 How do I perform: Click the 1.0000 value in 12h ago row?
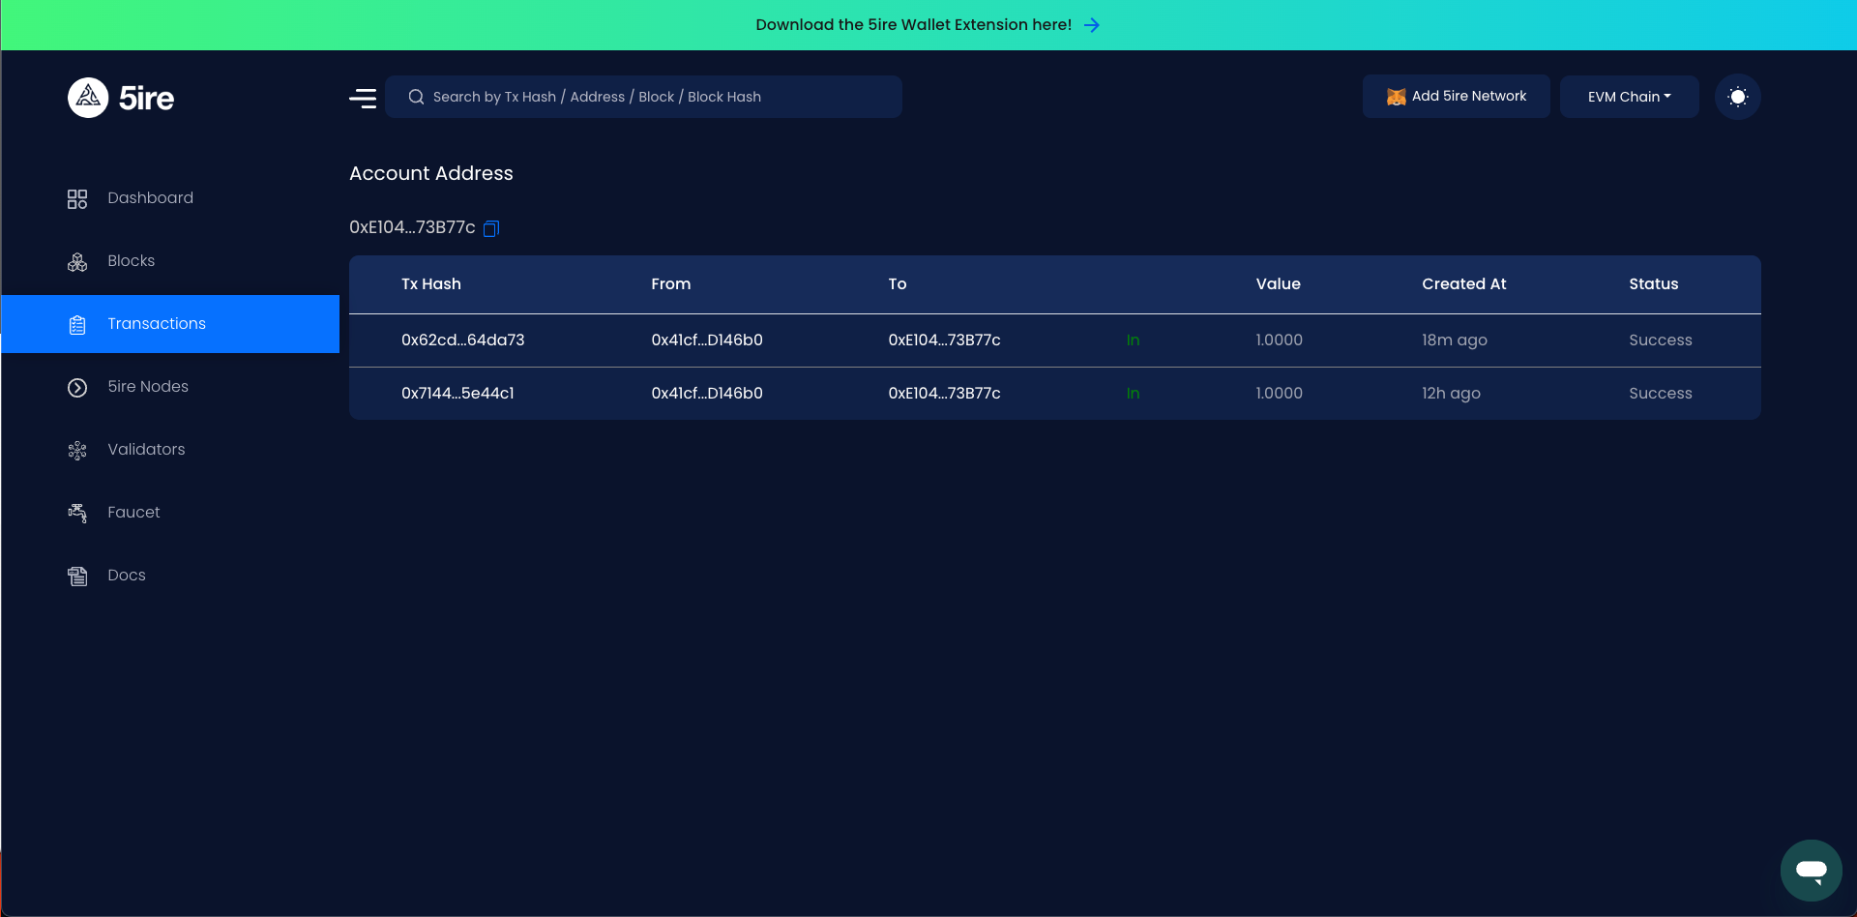[x=1279, y=394]
